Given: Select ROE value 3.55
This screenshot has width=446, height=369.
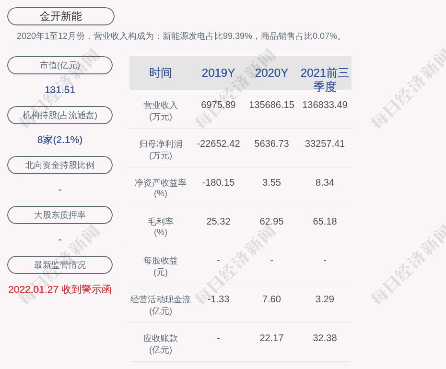Looking at the screenshot, I should click(x=271, y=182).
